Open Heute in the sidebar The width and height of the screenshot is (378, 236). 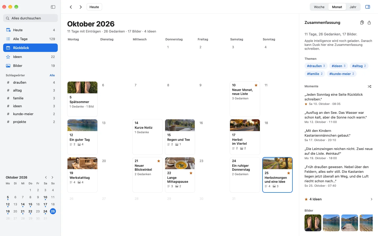click(30, 30)
